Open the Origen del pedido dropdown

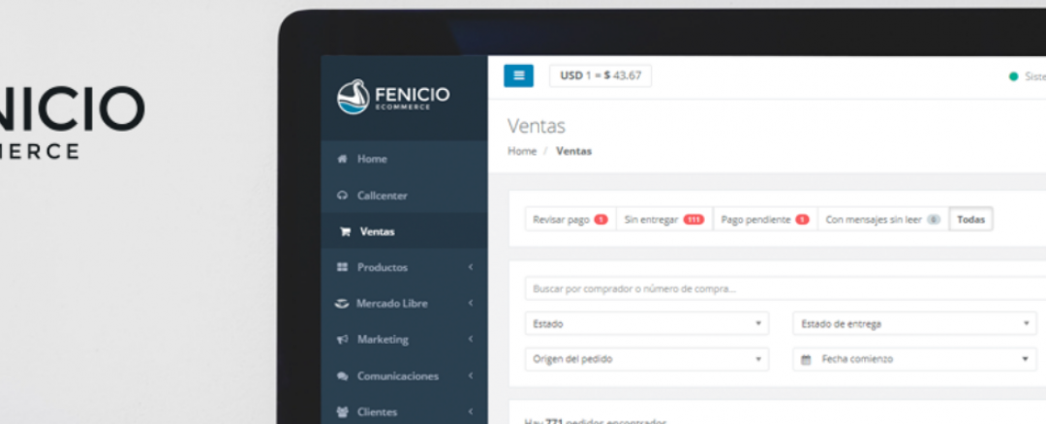[647, 359]
